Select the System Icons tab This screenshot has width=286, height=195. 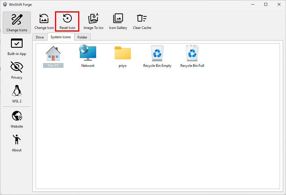pos(60,37)
